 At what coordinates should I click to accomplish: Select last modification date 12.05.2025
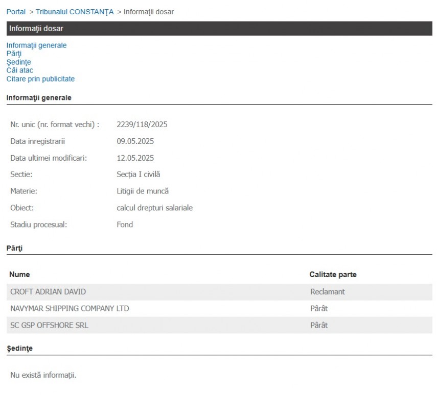[135, 158]
